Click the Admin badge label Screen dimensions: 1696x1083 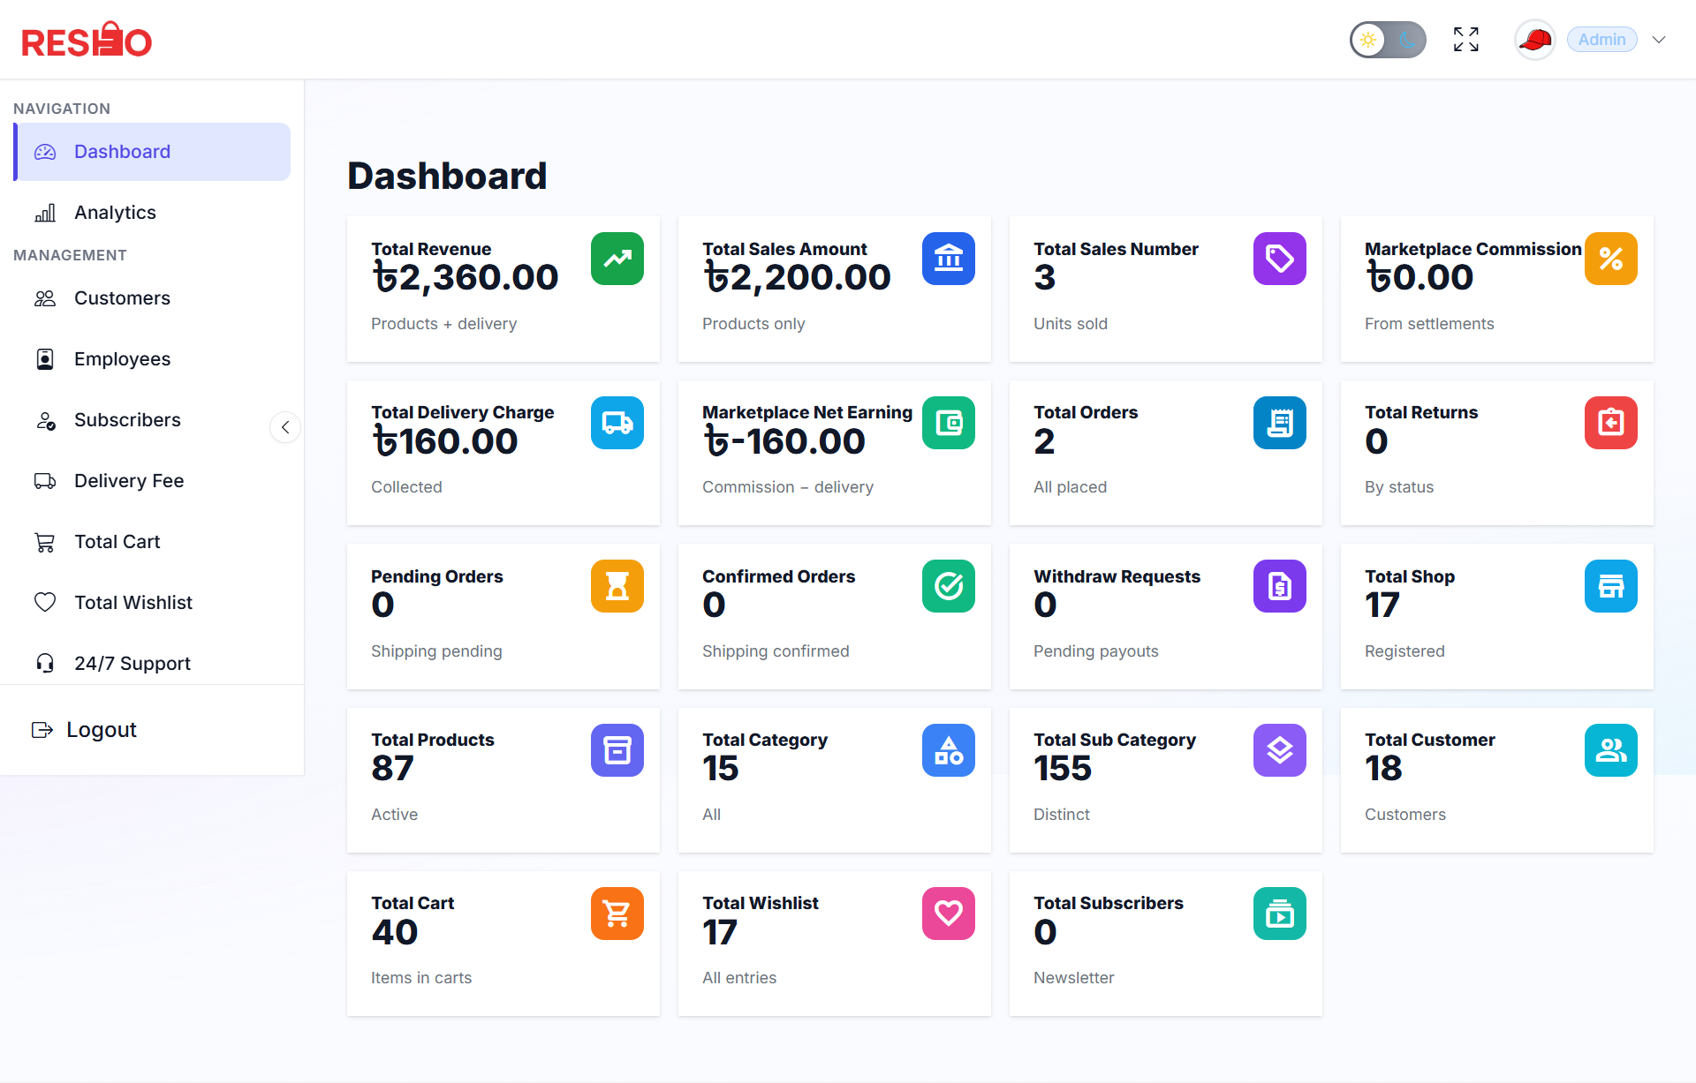click(x=1601, y=40)
